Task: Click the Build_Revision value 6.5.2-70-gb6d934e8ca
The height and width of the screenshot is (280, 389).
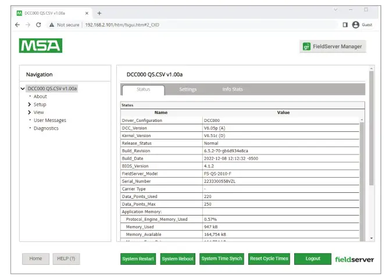Action: click(x=226, y=151)
